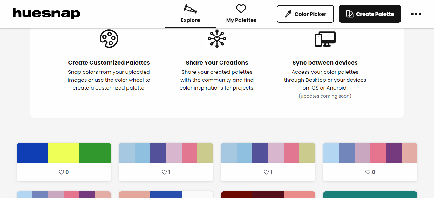Image resolution: width=434 pixels, height=198 pixels.
Task: Click the 'Access your color palettes' description
Action: click(325, 80)
